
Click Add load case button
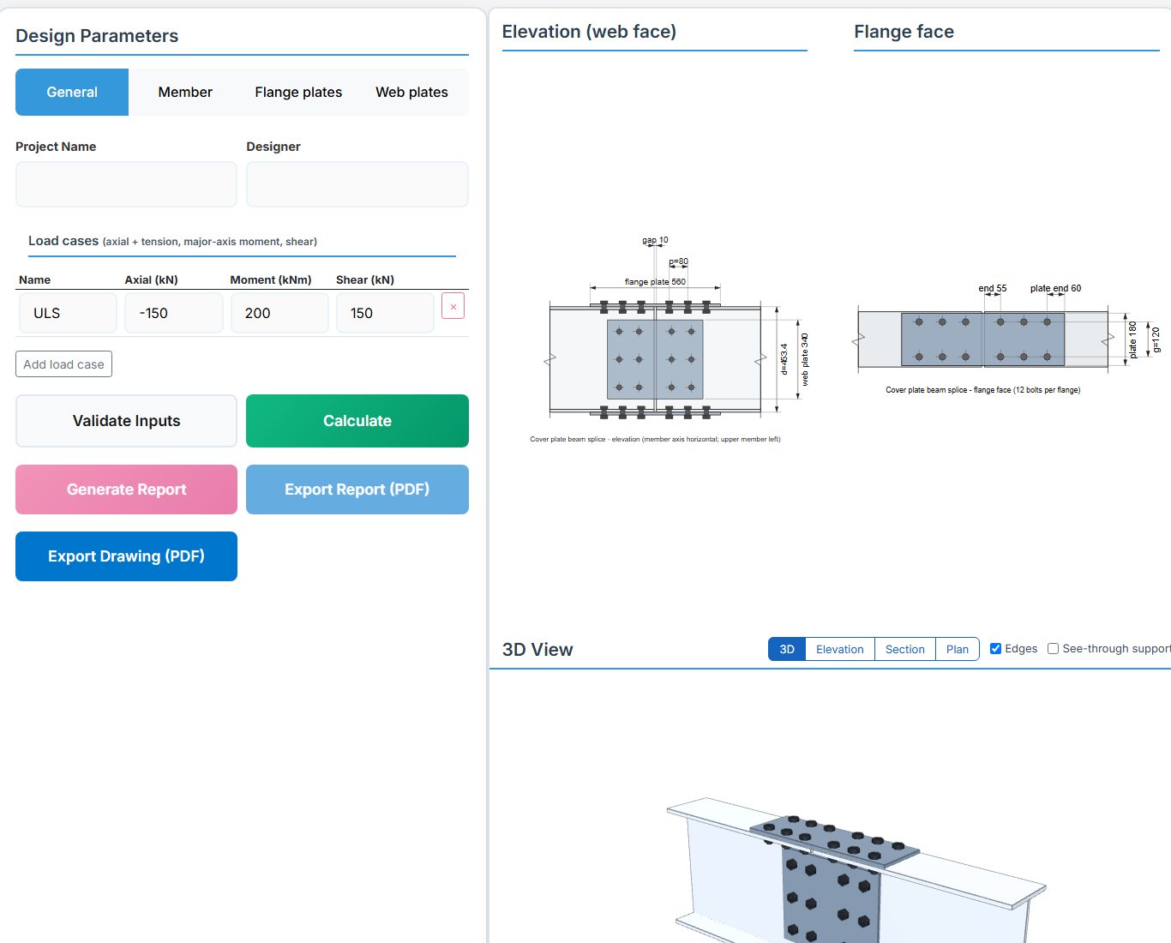click(63, 364)
